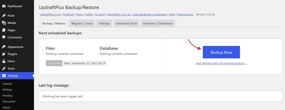This screenshot has height=110, width=285.
Task: Click the Posts pushpin icon
Action: [x=4, y=15]
